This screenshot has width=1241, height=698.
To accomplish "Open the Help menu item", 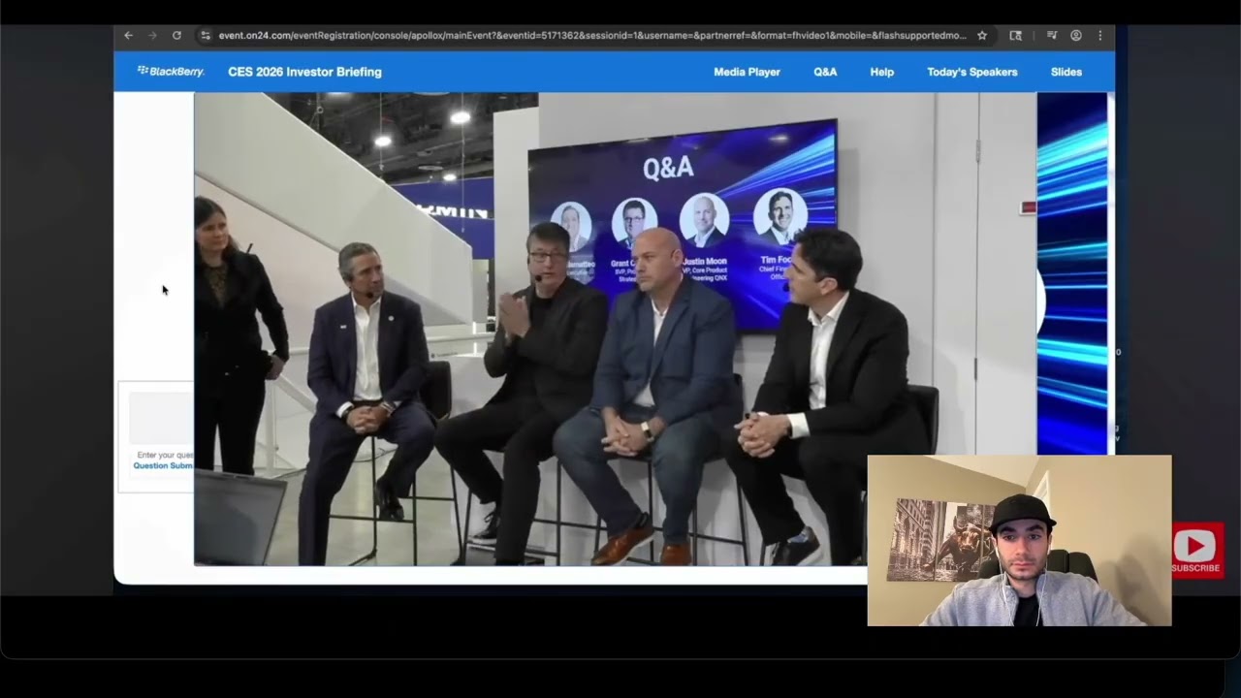I will point(882,72).
